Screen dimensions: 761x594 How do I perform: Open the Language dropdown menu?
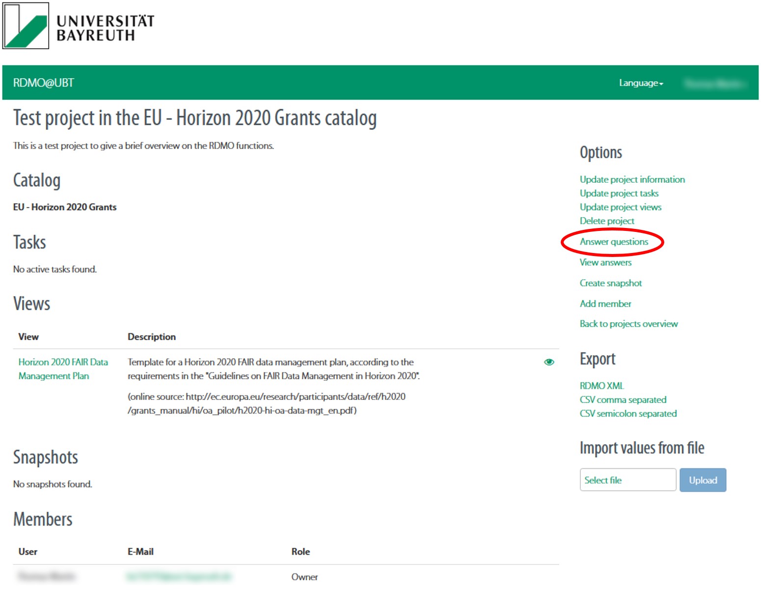click(x=641, y=83)
